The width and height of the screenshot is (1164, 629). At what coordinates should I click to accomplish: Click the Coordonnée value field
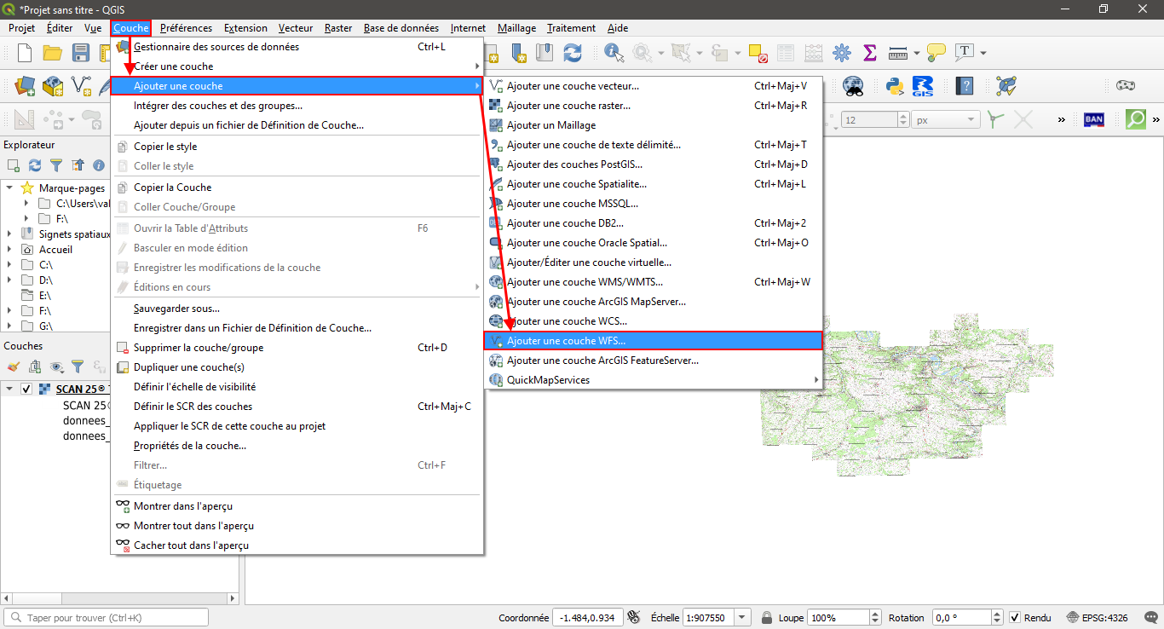pyautogui.click(x=587, y=617)
